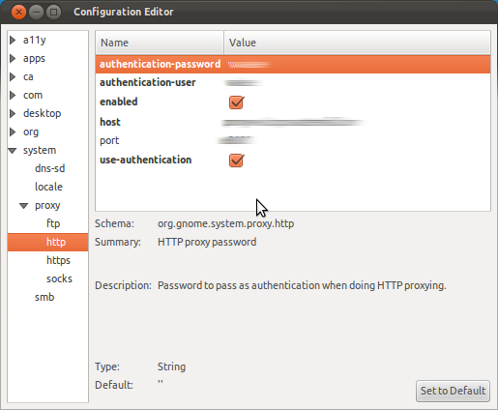This screenshot has width=498, height=410.
Task: Select the port key row
Action: click(293, 140)
